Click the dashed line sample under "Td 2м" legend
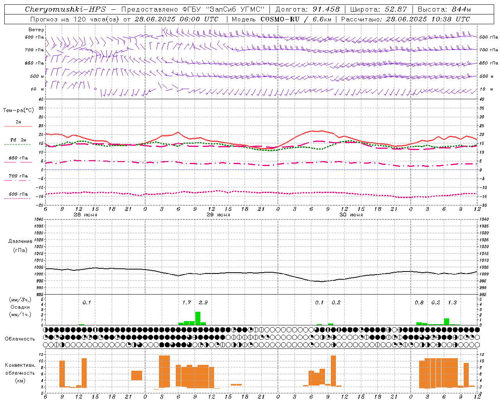 pos(17,144)
